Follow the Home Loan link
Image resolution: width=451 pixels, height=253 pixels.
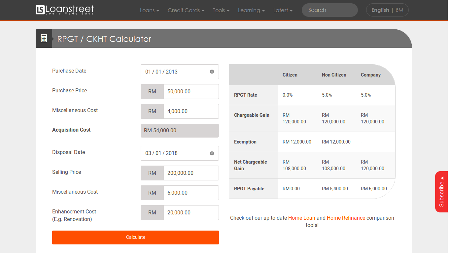[301, 218]
